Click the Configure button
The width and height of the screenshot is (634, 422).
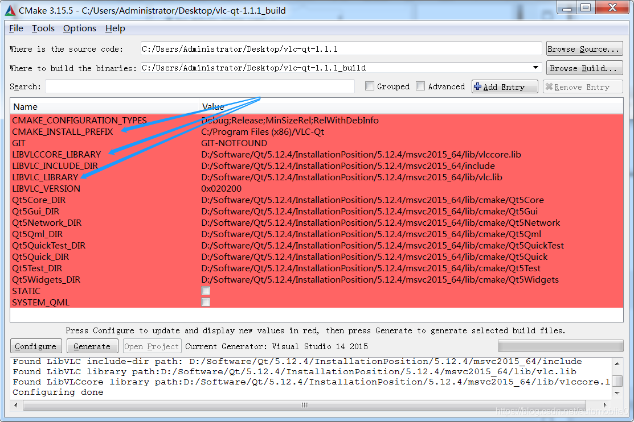tap(36, 346)
